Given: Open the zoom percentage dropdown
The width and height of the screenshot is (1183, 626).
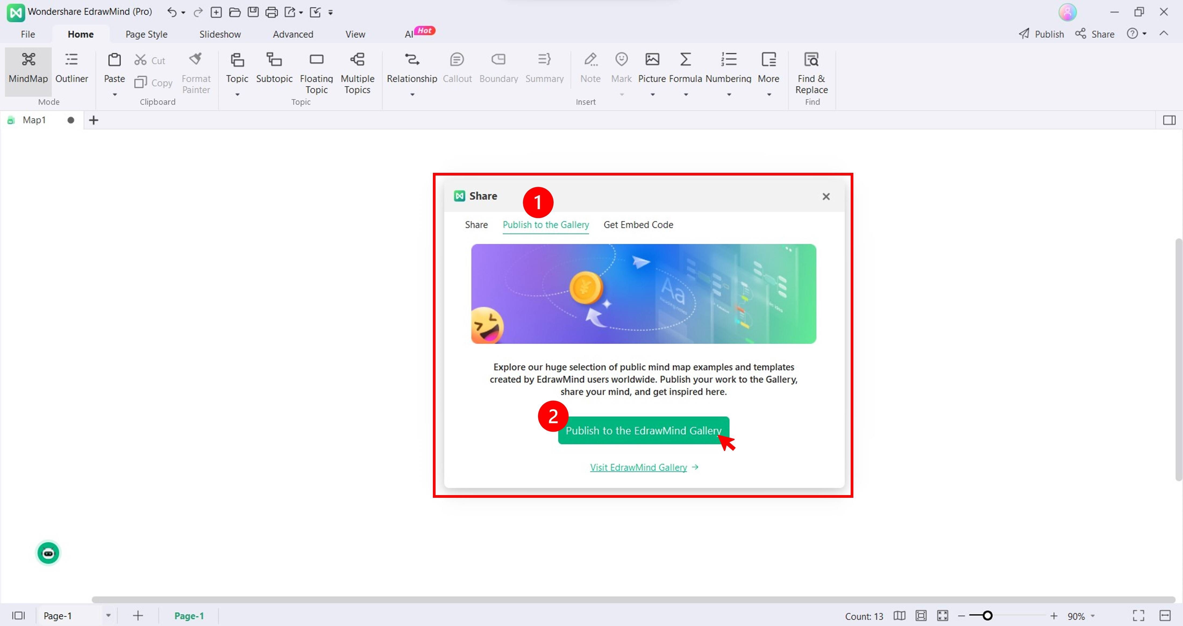Looking at the screenshot, I should 1093,616.
